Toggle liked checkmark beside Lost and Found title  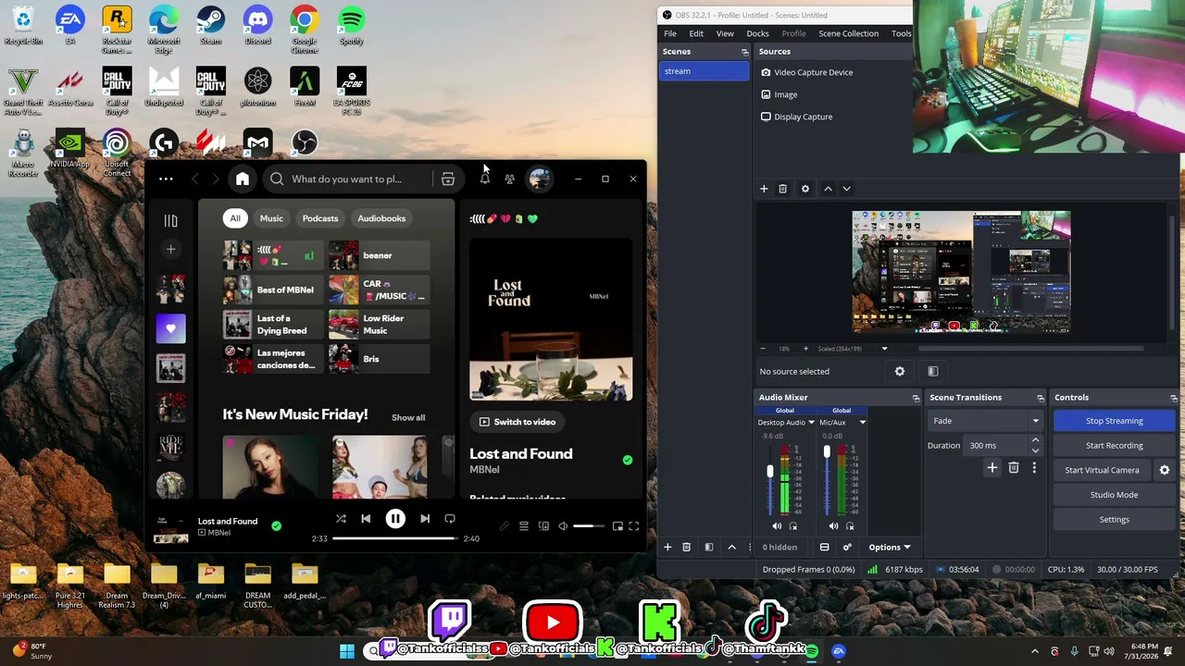click(628, 460)
